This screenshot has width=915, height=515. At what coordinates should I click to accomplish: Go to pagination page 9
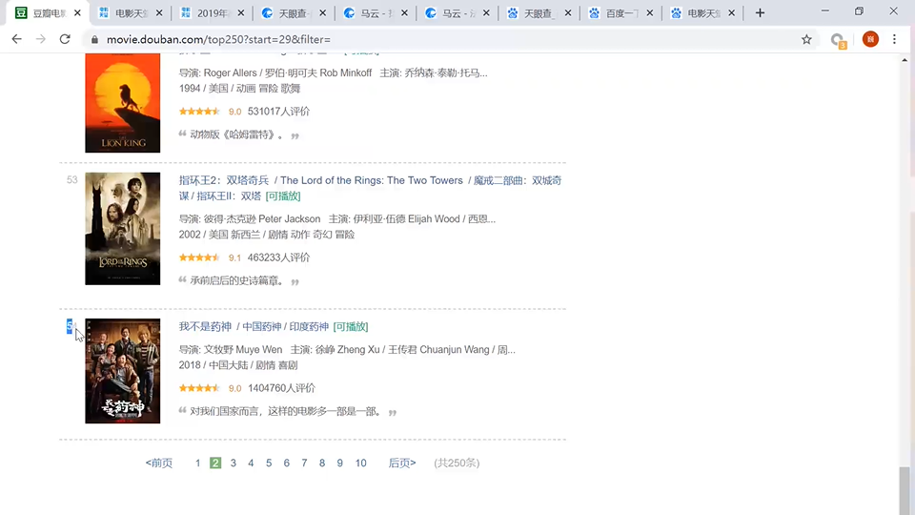[x=339, y=463]
